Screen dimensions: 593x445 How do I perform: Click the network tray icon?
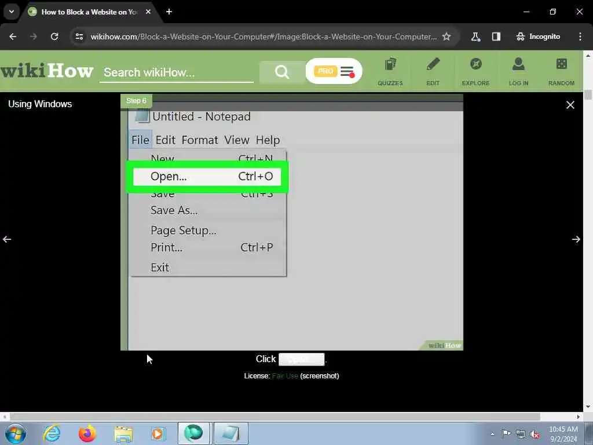[521, 435]
